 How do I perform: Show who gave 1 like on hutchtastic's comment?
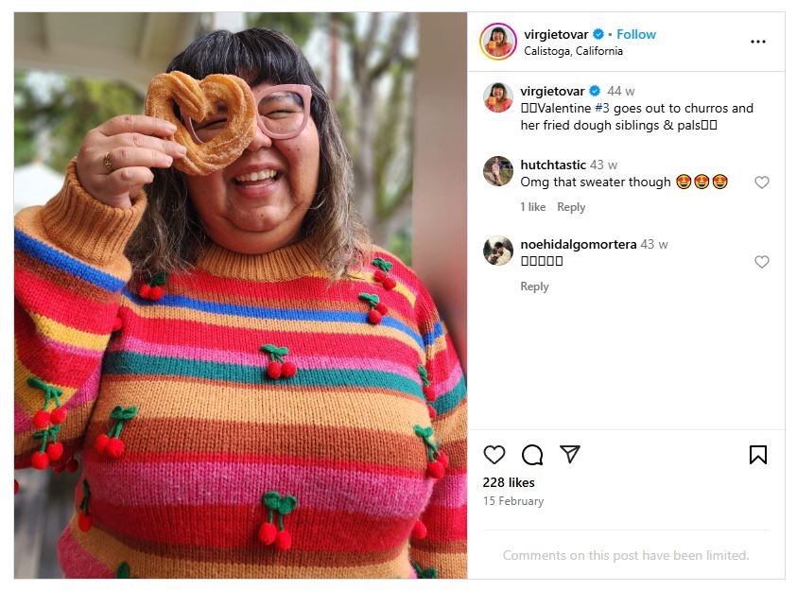coord(533,207)
